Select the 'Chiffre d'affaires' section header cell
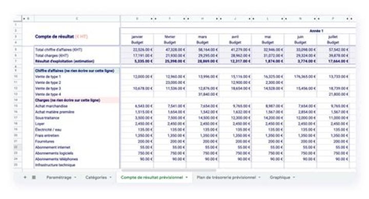Screen dimensions: 369x199 coord(77,71)
